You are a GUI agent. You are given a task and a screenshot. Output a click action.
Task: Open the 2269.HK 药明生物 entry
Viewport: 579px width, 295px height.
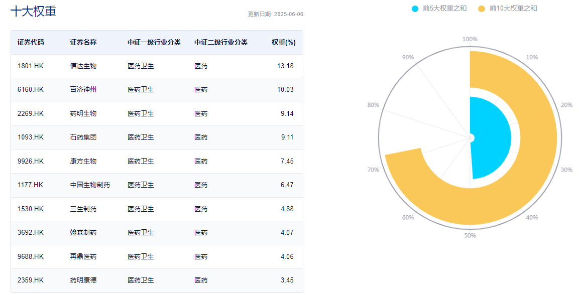point(157,113)
